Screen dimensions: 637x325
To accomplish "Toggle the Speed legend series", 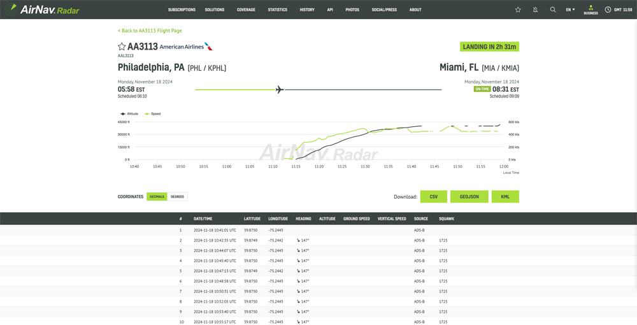I will point(153,113).
